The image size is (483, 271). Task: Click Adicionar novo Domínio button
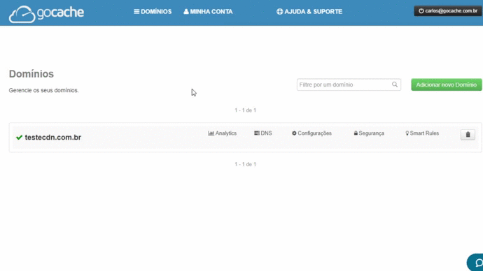coord(447,85)
